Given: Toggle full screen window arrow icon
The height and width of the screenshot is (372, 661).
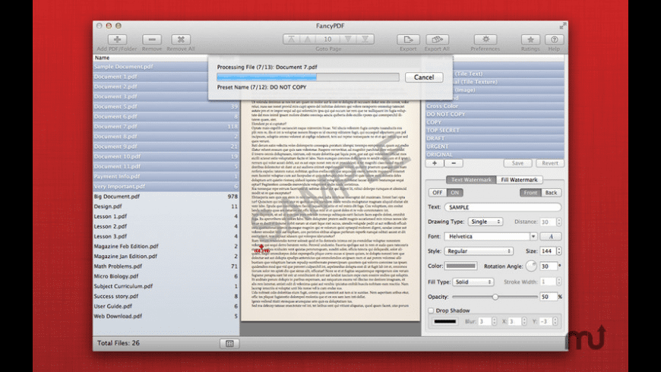Looking at the screenshot, I should 562,26.
